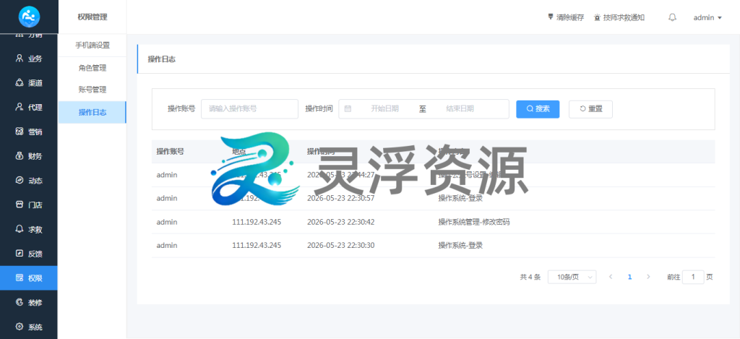Go to 手机端设置 submenu
740x339 pixels.
pos(92,46)
